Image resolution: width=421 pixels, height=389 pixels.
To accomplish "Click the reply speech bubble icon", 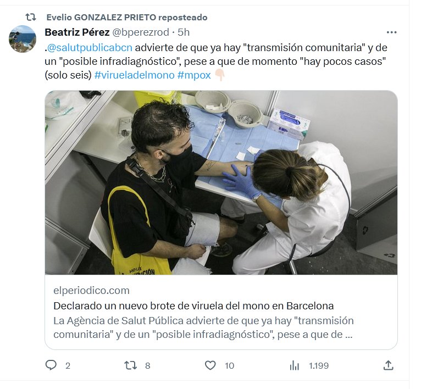I will point(51,365).
